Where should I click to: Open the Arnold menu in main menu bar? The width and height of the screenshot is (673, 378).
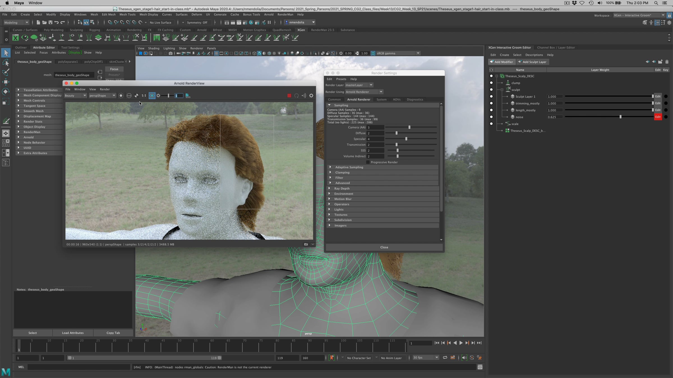coord(268,15)
